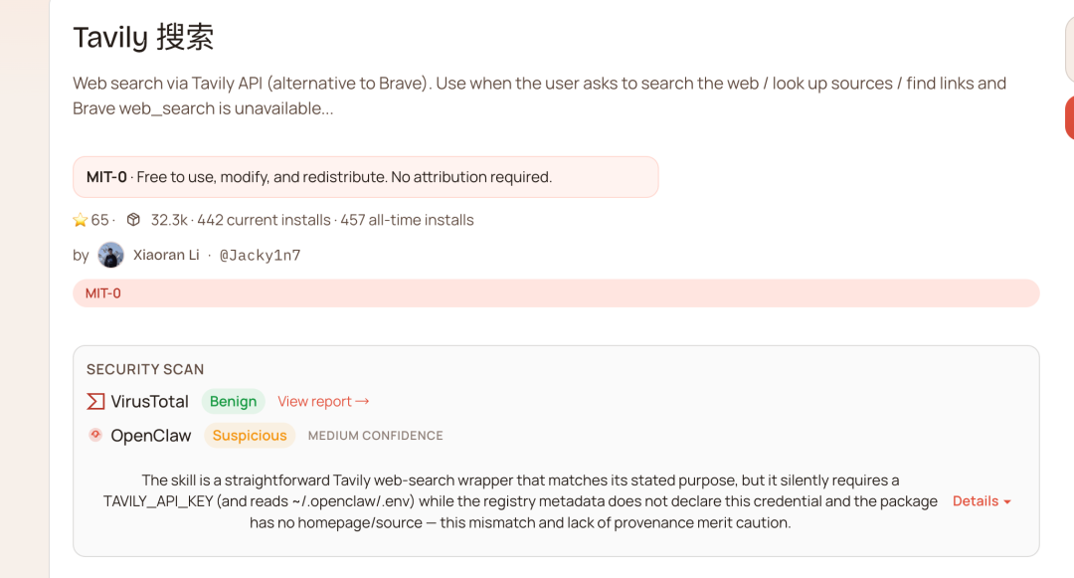Click the author name Xiaoran Li
The width and height of the screenshot is (1074, 578).
click(166, 256)
